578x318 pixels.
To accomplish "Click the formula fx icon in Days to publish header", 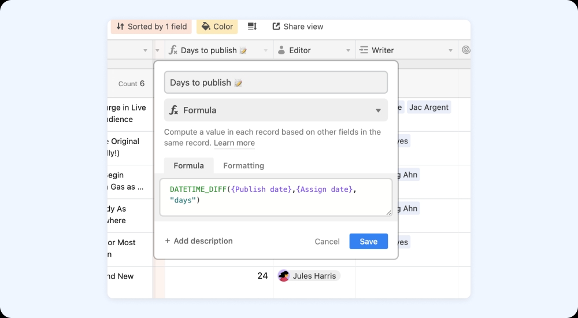I will coord(173,50).
